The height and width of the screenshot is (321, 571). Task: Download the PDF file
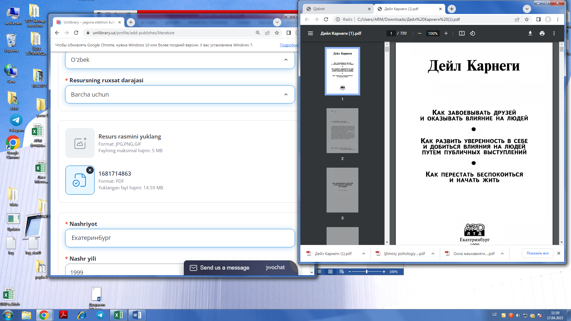click(530, 33)
